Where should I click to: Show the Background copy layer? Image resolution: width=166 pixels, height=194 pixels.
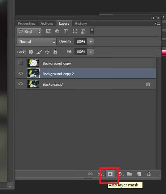(x=21, y=63)
